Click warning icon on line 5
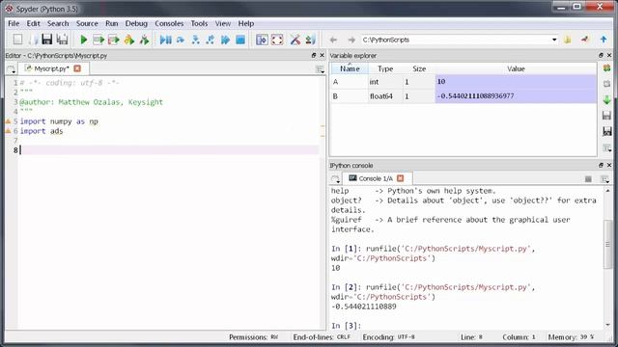618x347 pixels. tap(8, 121)
